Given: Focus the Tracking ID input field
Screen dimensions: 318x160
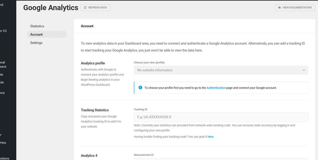Looking at the screenshot, I should [x=221, y=117].
